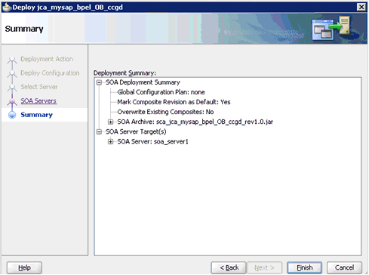Select 'Mark Composite Revision as Default: Yes'
This screenshot has width=369, height=275.
(x=174, y=102)
